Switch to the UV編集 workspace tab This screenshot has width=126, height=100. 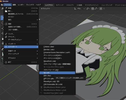tap(79, 5)
